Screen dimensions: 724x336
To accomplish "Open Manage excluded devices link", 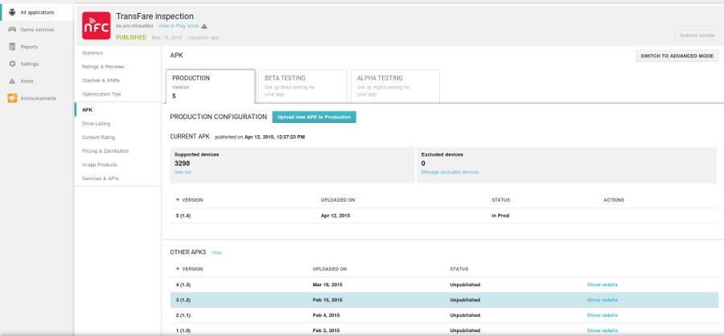I will coord(450,172).
